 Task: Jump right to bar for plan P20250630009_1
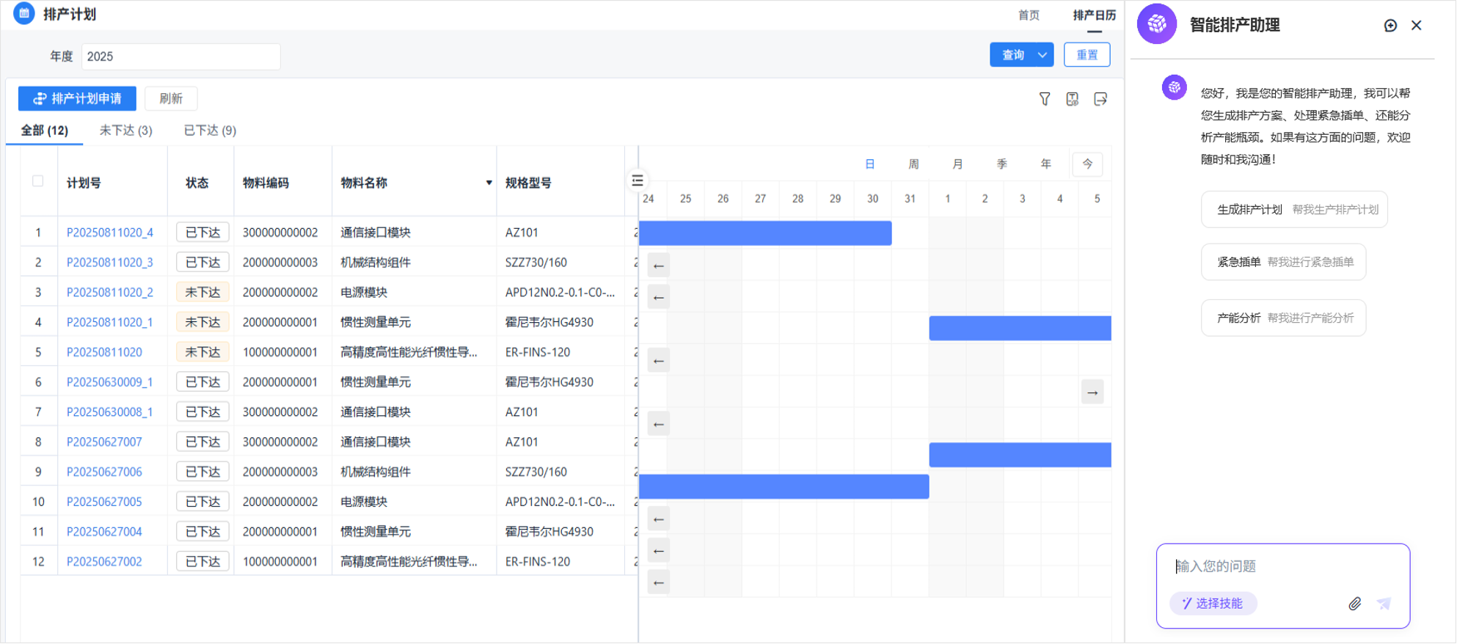(x=1092, y=392)
